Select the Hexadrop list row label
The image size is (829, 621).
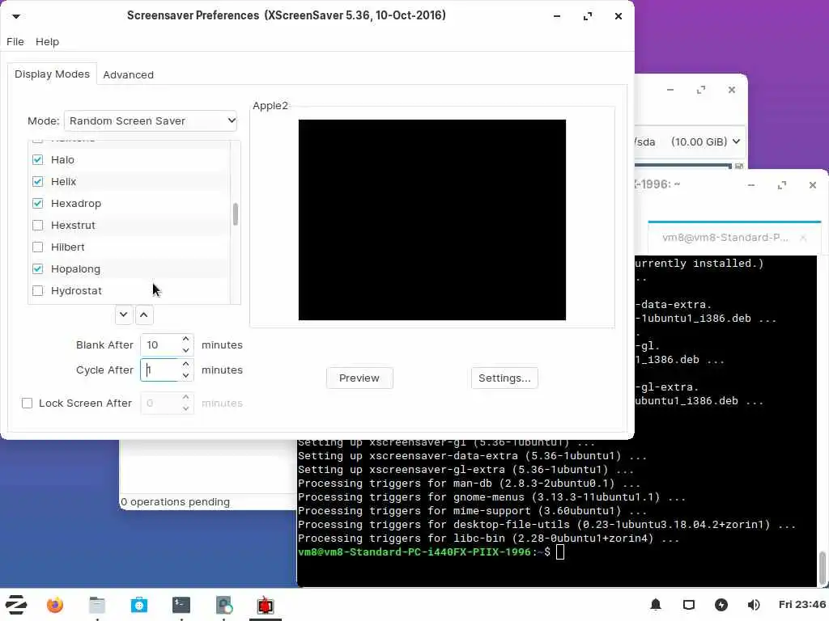click(76, 203)
